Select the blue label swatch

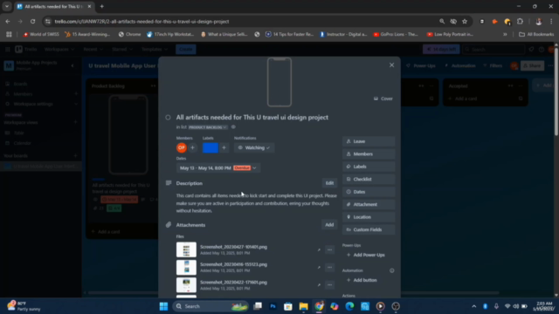click(210, 147)
